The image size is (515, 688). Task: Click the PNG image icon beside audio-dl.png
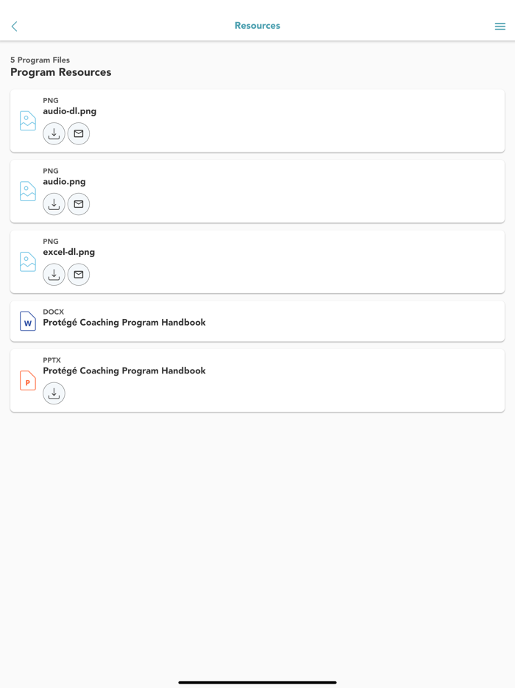(x=27, y=120)
